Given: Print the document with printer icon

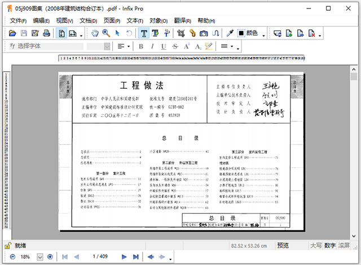Looking at the screenshot, I should point(46,33).
